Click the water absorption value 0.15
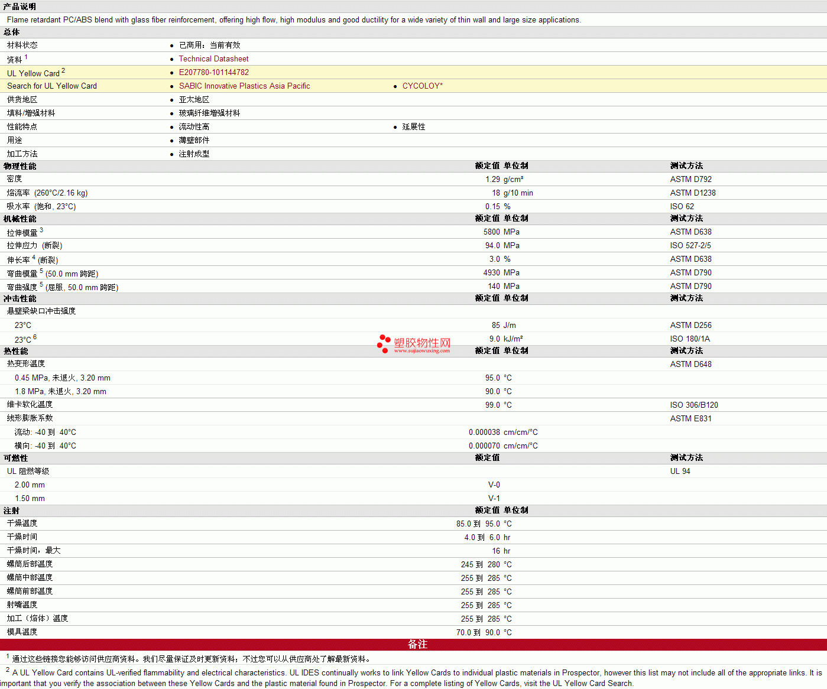This screenshot has height=689, width=827. pos(493,206)
